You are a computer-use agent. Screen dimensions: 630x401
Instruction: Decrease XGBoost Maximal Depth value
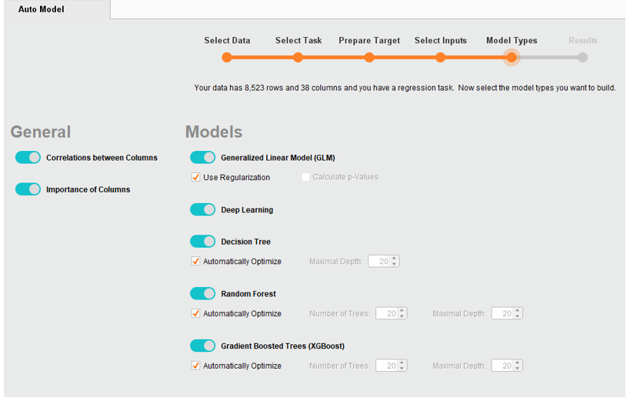tap(518, 369)
